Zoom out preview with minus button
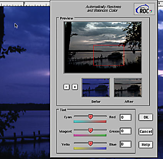The width and height of the screenshot is (163, 159). [x=66, y=87]
